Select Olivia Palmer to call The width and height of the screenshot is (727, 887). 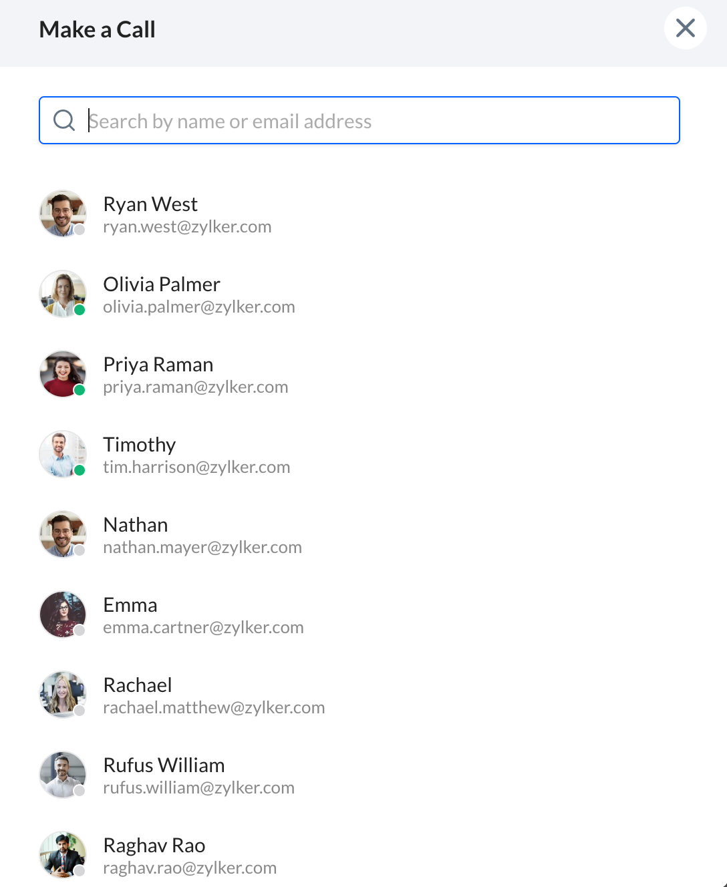coord(162,285)
